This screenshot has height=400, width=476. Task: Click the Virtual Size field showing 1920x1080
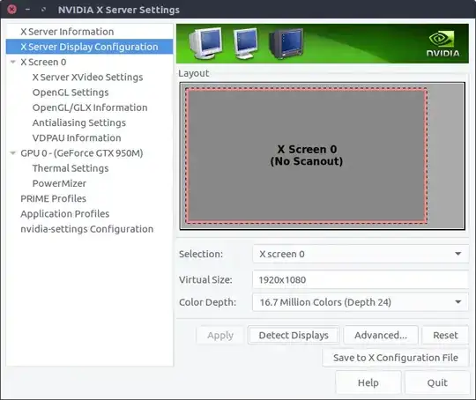click(x=361, y=279)
